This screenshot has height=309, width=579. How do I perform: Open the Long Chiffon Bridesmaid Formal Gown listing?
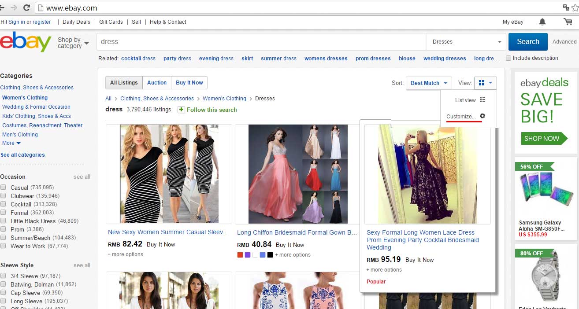pyautogui.click(x=297, y=232)
